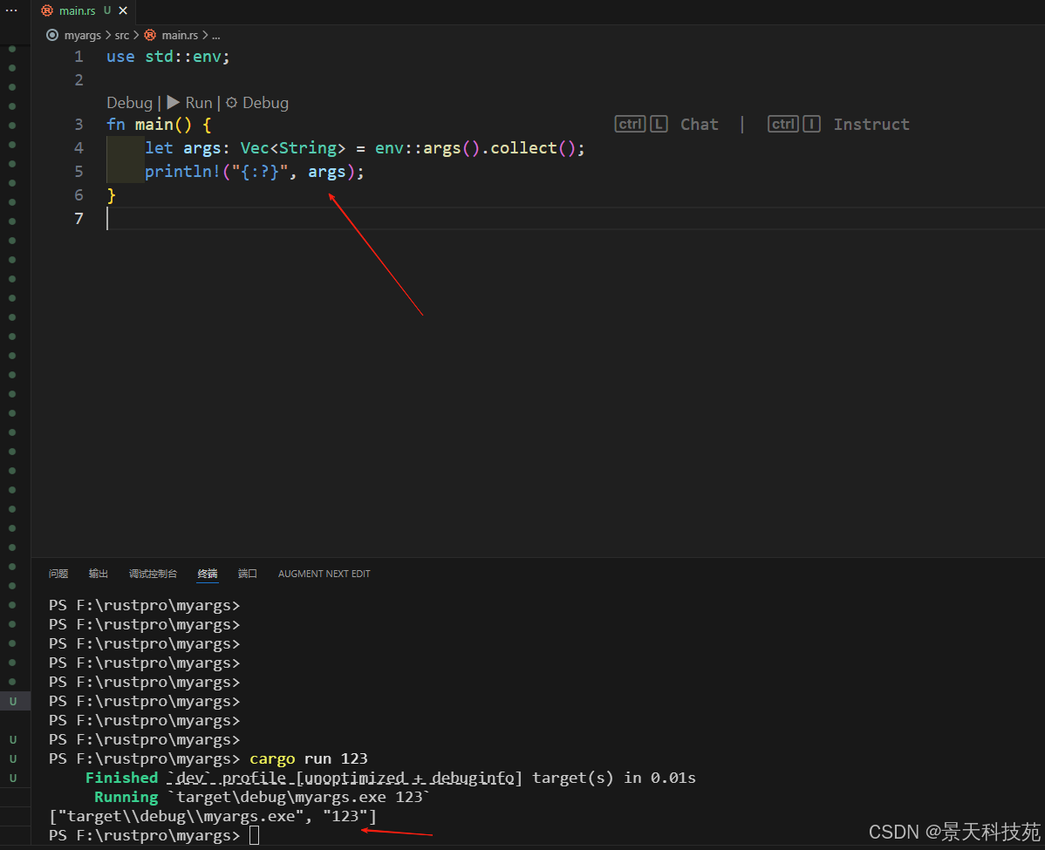Click the 'use std::env;' code line
The width and height of the screenshot is (1045, 850).
pyautogui.click(x=168, y=57)
